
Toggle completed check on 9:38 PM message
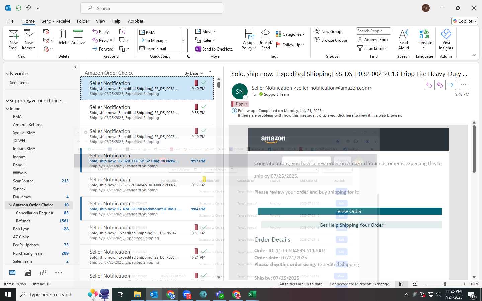(204, 107)
